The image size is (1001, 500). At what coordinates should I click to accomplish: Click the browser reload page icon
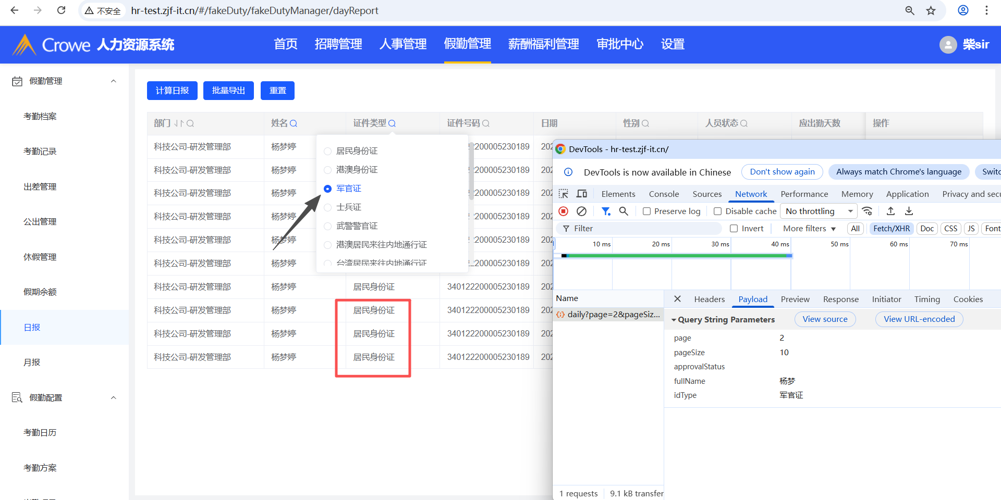61,10
